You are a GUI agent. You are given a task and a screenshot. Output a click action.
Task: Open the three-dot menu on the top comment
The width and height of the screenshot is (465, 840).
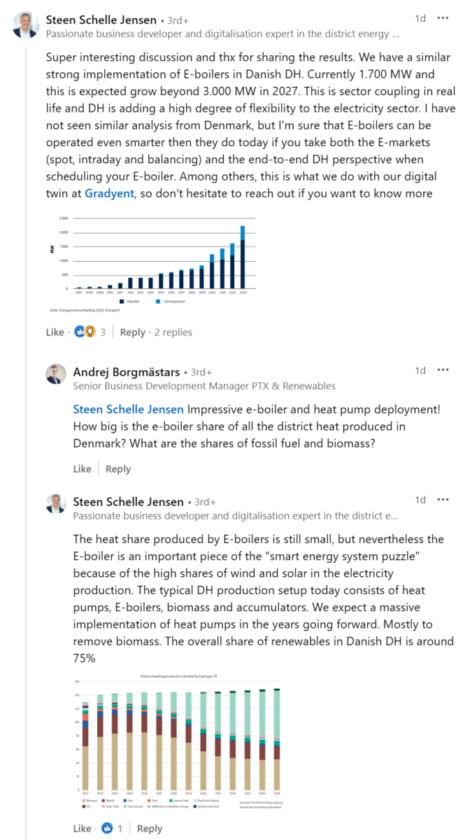click(443, 18)
